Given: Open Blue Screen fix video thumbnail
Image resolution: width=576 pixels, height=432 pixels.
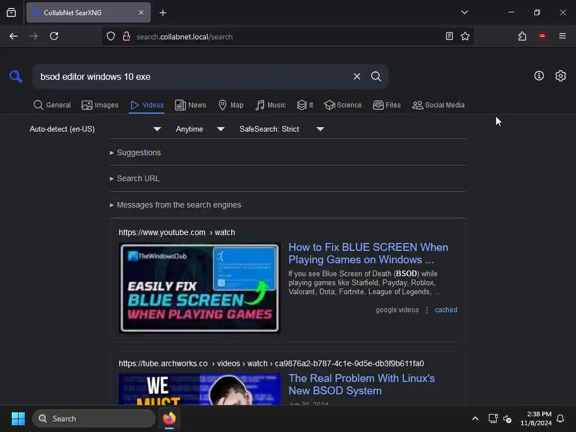Looking at the screenshot, I should 200,288.
